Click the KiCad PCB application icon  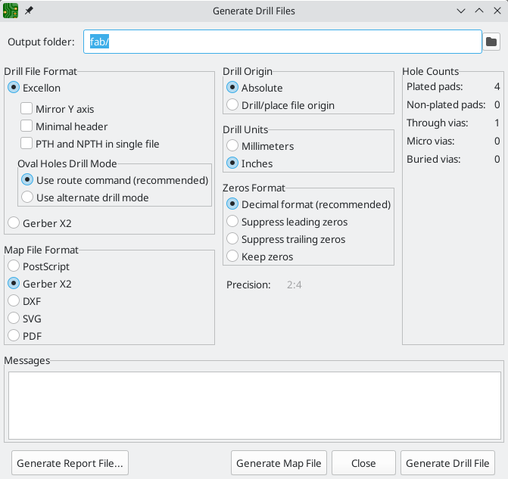(x=11, y=11)
